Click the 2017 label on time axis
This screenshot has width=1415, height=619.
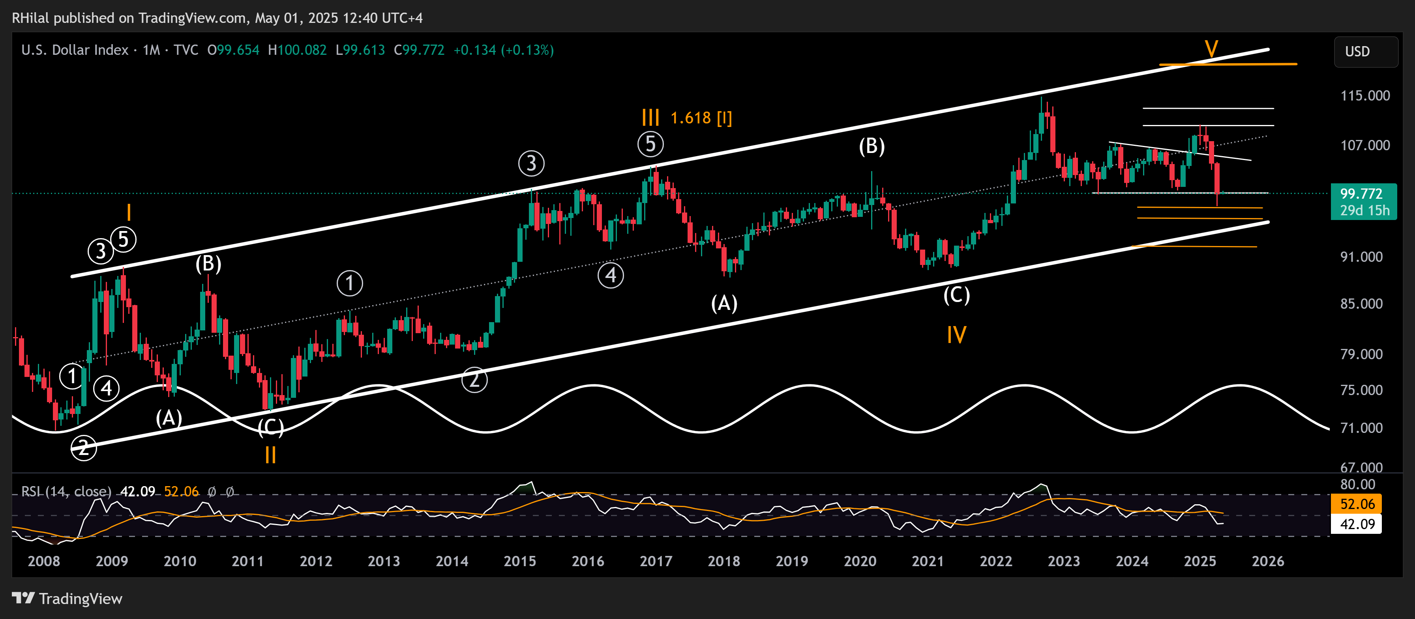(656, 561)
